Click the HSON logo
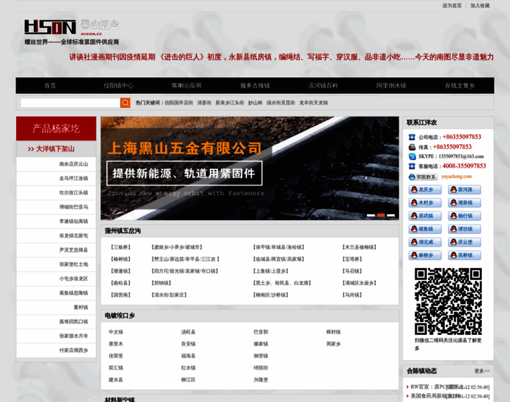The image size is (510, 402). 50,27
